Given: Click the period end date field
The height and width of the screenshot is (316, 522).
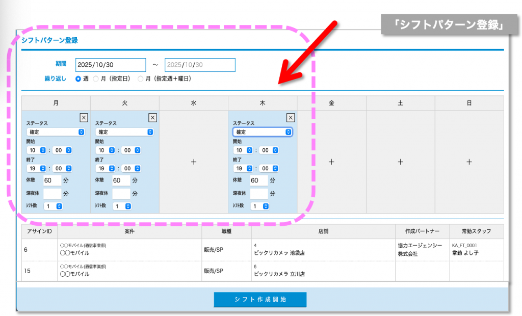Looking at the screenshot, I should tap(200, 65).
